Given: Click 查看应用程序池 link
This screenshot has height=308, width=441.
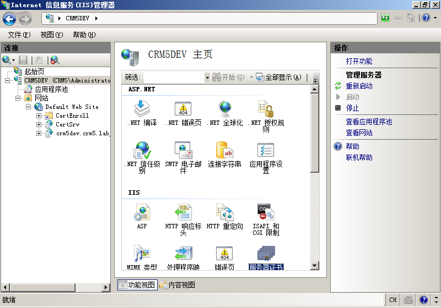Looking at the screenshot, I should click(x=369, y=122).
